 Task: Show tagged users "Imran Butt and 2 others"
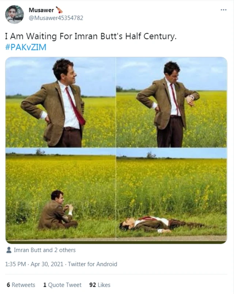[45, 250]
